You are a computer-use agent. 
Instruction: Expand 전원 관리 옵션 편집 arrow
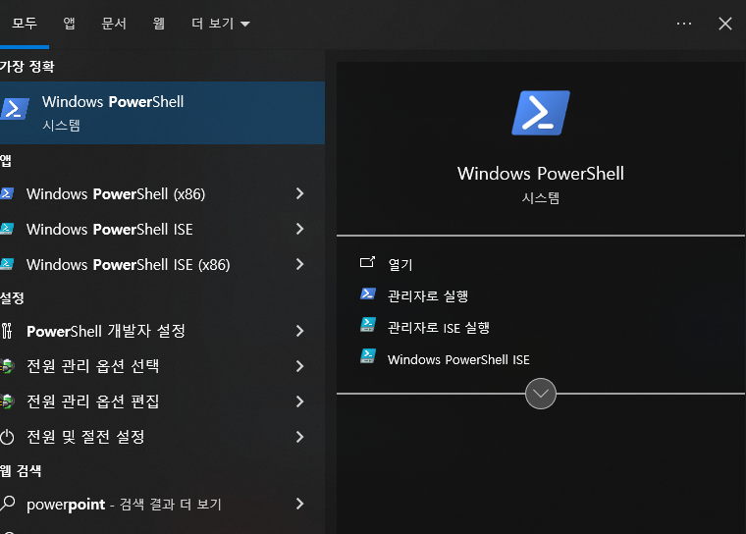(x=299, y=401)
